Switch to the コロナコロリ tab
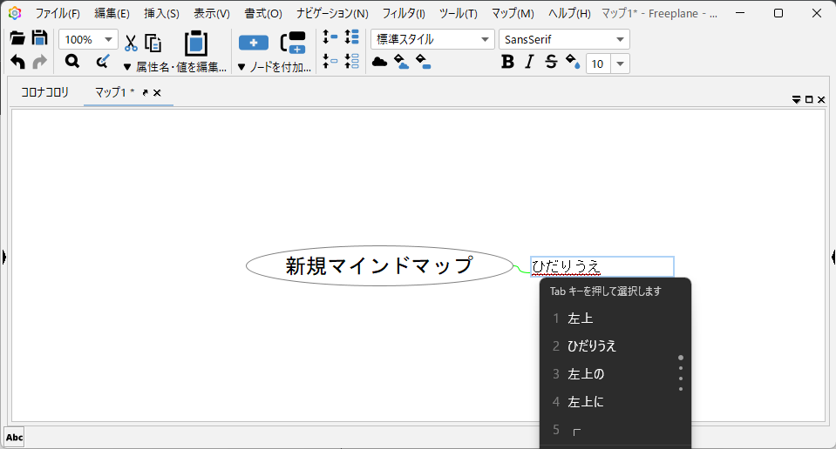Viewport: 836px width, 449px height. click(x=44, y=92)
